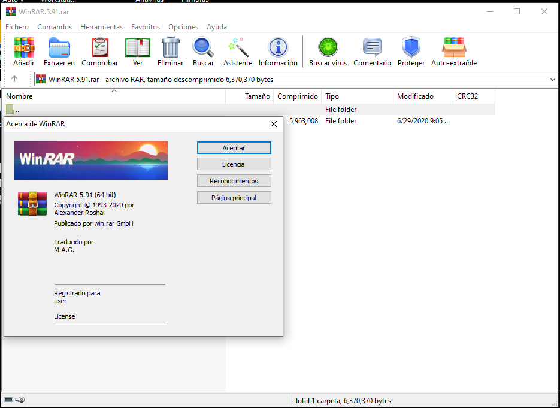This screenshot has width=560, height=408.
Task: Open the Ayuda menu
Action: (216, 27)
